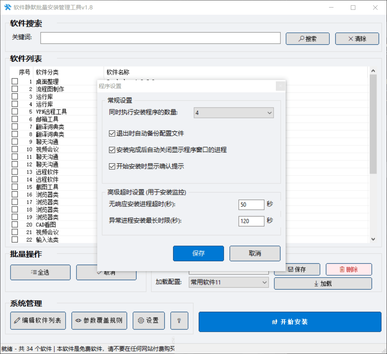
Task: Uncheck 退出时自动备份配置文件 option
Action: 112,133
